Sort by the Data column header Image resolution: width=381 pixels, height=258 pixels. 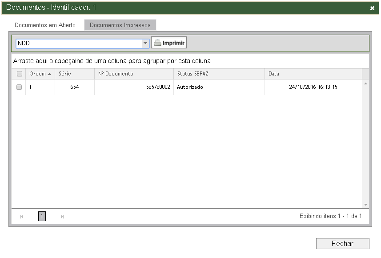pos(313,74)
